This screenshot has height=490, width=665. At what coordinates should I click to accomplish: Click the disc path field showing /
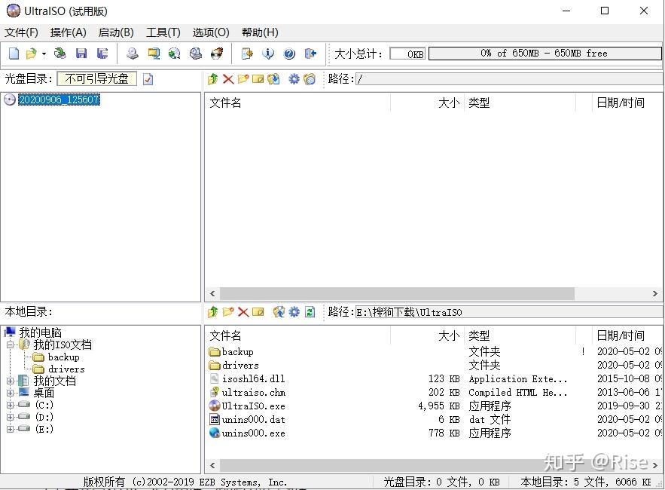click(x=509, y=79)
